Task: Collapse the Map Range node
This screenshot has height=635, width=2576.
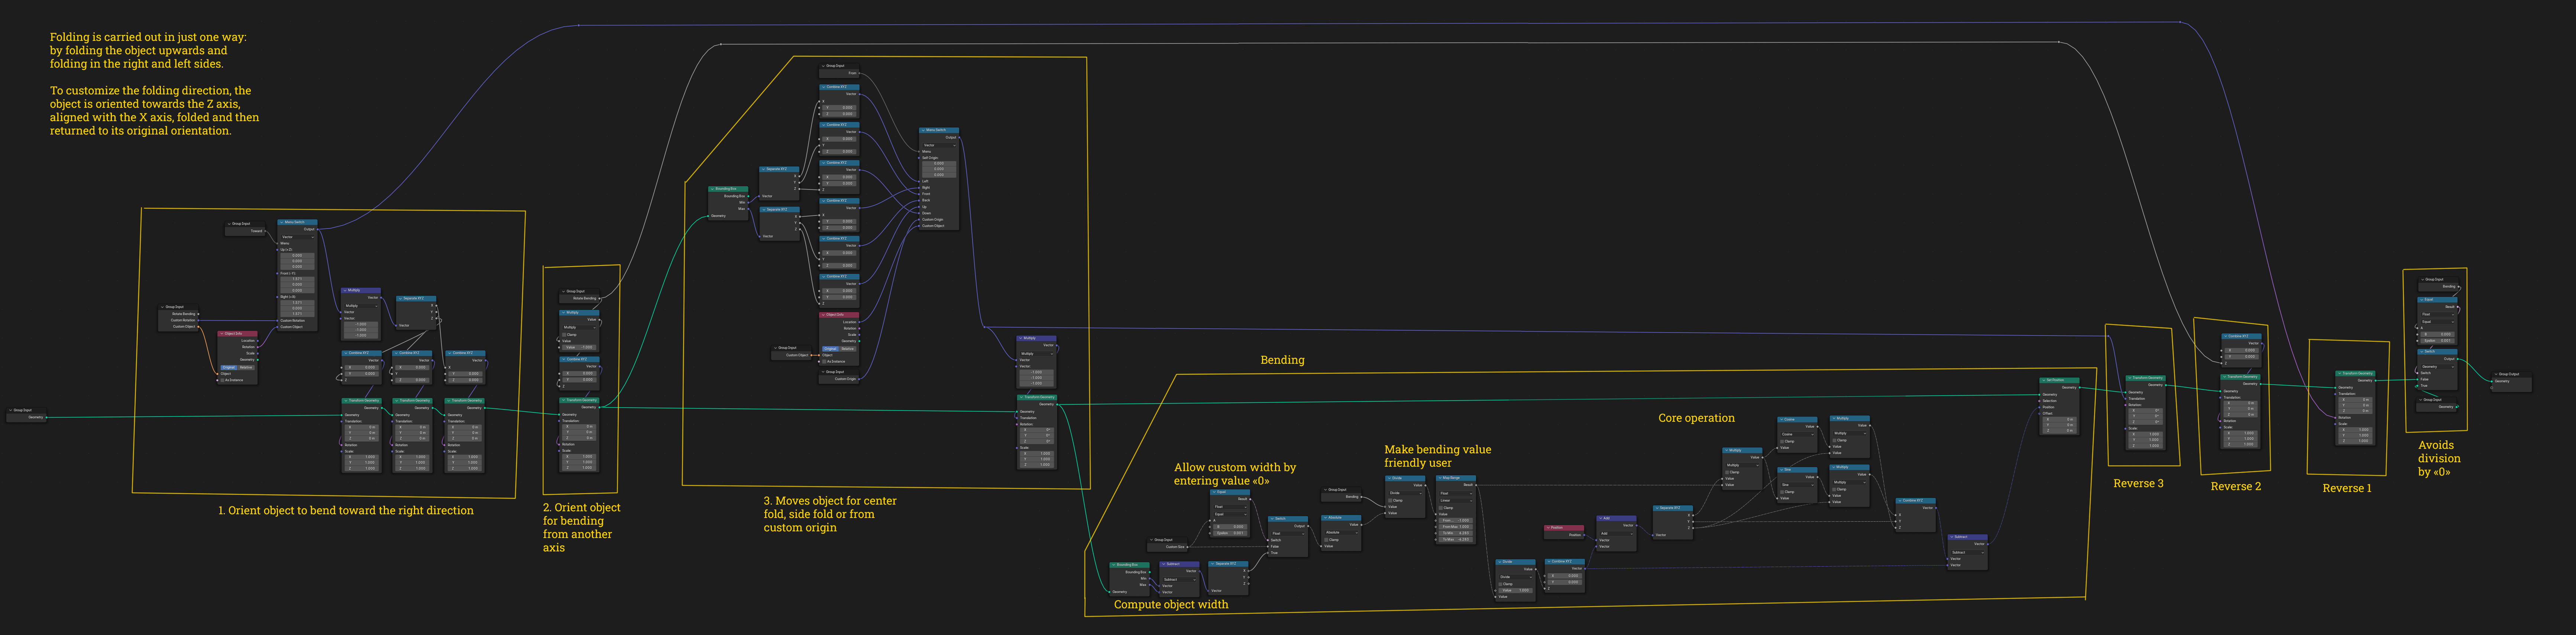Action: pyautogui.click(x=1440, y=478)
